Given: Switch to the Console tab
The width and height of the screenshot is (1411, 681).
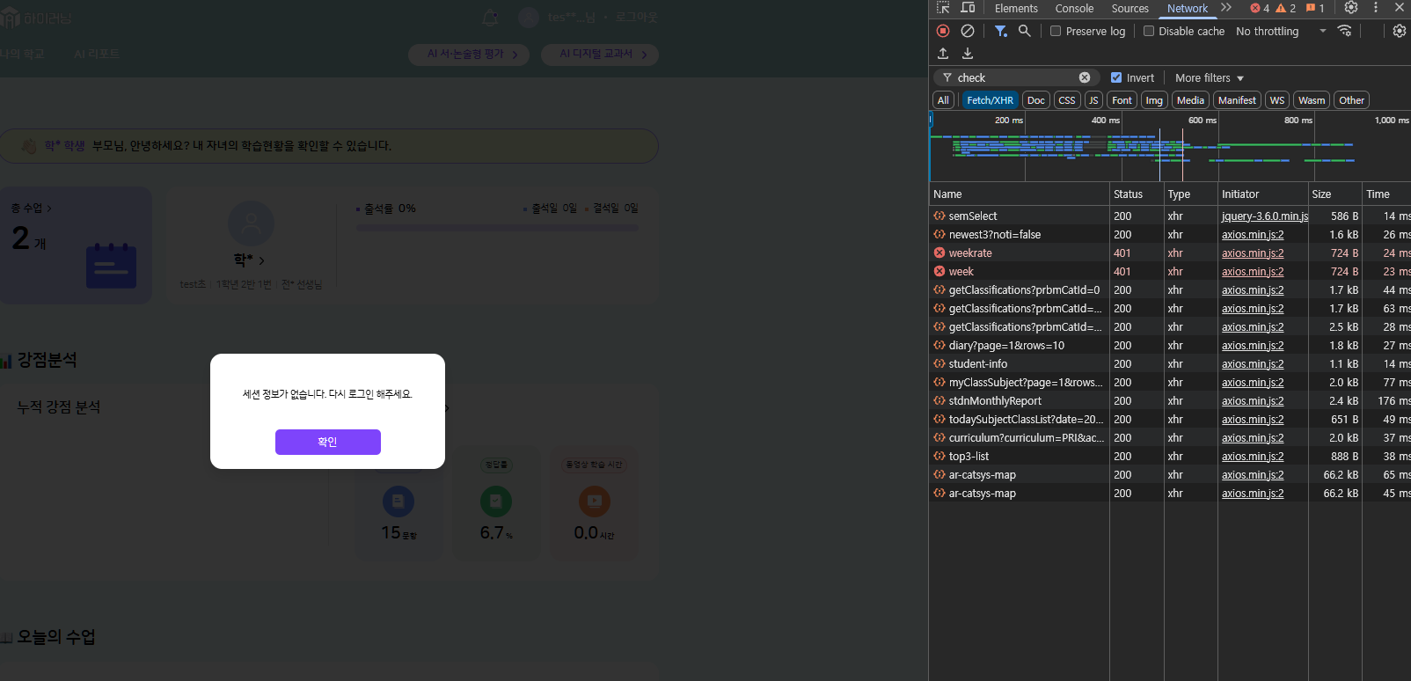Looking at the screenshot, I should [1074, 8].
